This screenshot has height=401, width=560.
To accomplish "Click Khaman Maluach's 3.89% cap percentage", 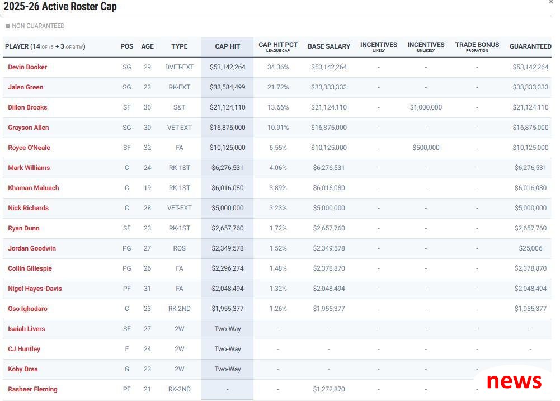I will coord(278,188).
